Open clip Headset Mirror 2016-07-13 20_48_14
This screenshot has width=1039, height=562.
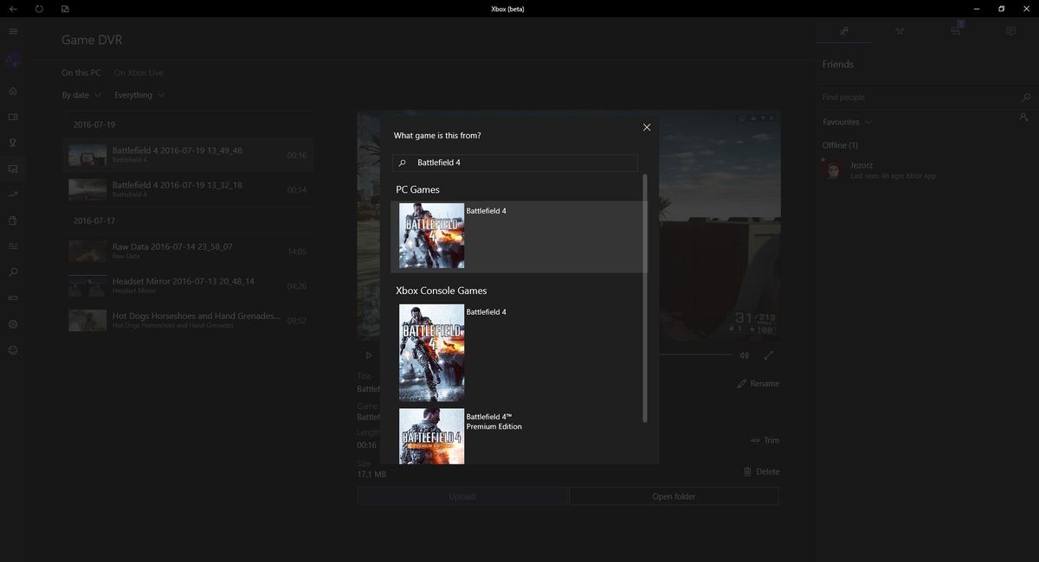click(188, 285)
